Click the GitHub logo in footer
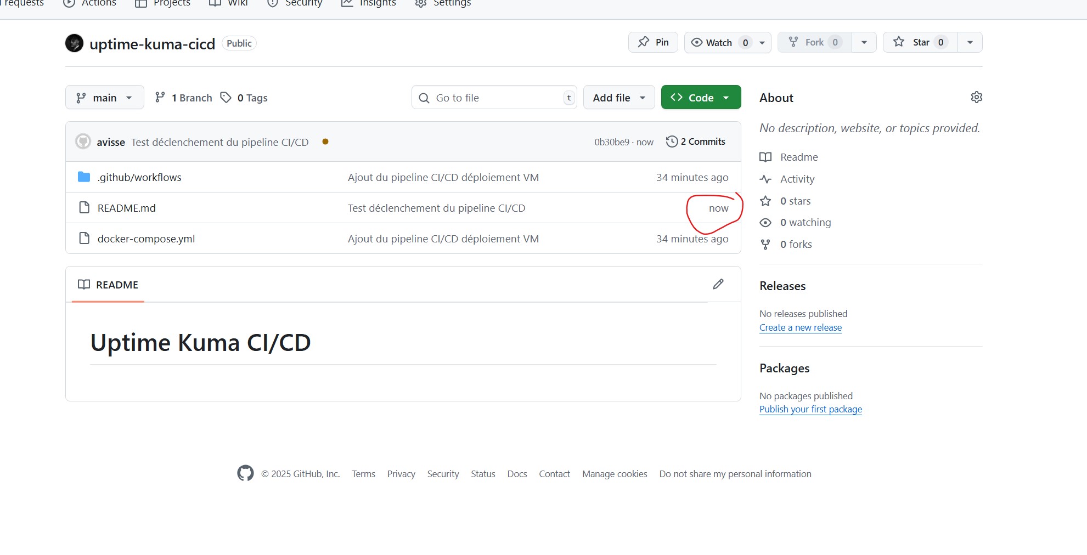 point(245,473)
